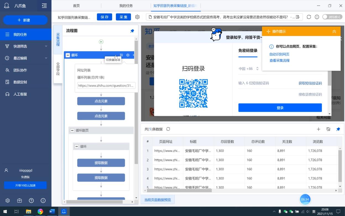Select the 采集流程 vertical tab
This screenshot has width=345, height=216.
coord(58,39)
